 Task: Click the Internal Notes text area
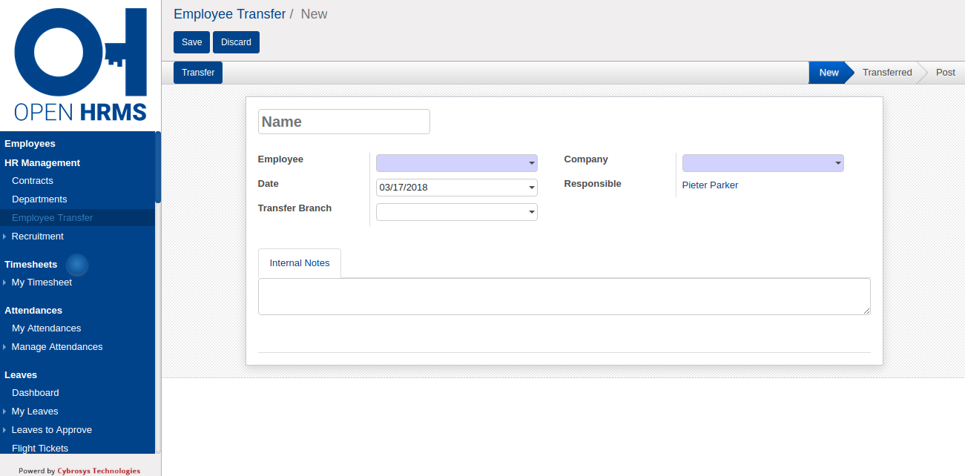(x=564, y=297)
